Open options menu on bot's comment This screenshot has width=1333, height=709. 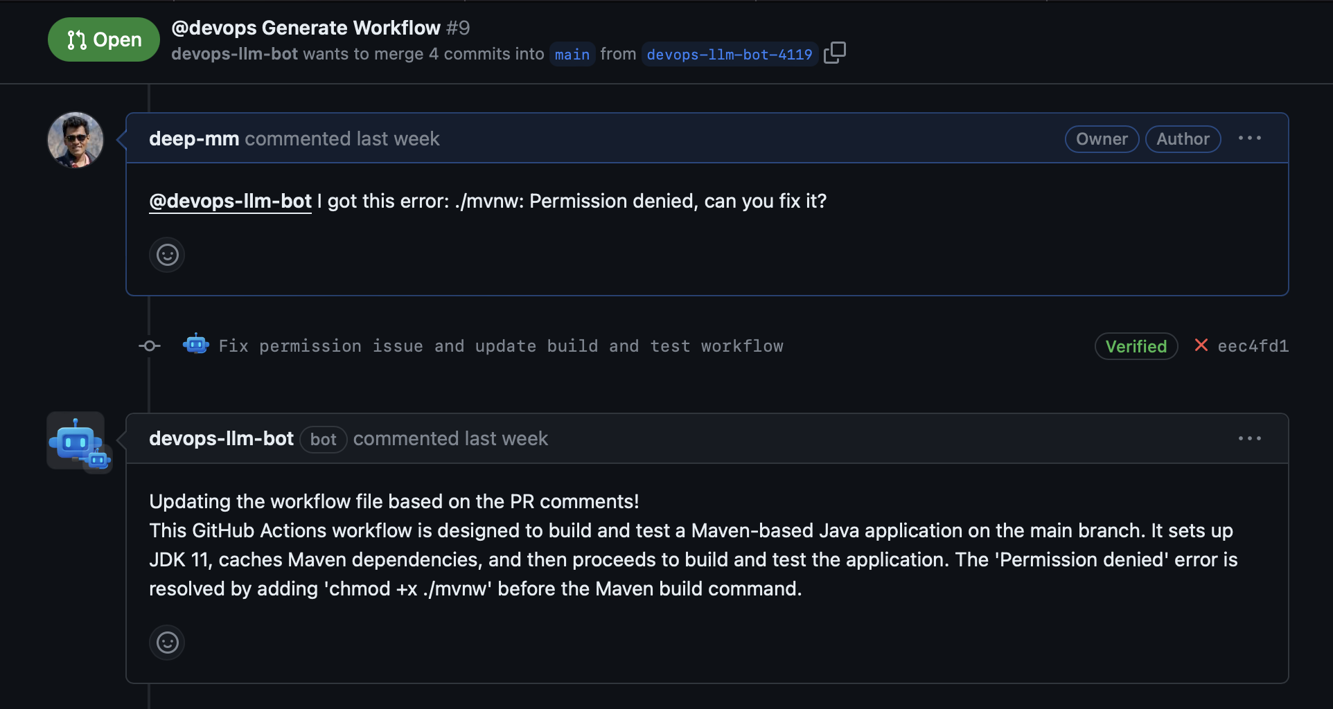click(1249, 438)
